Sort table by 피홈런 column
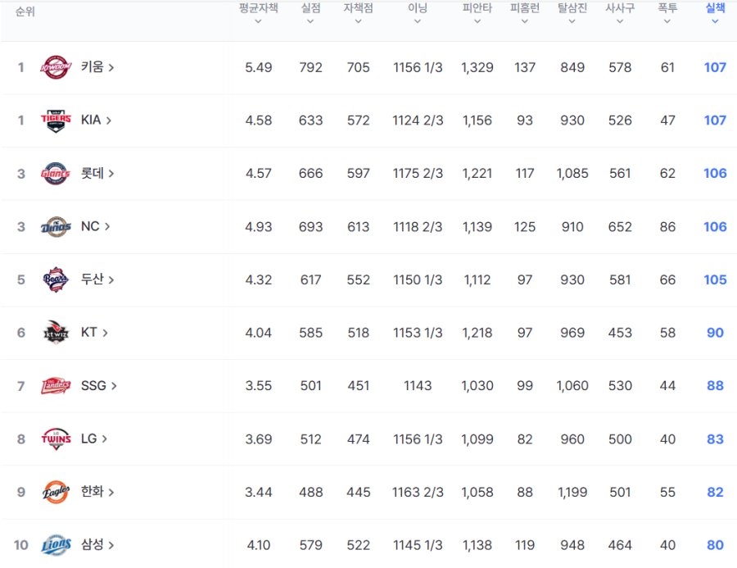 (525, 13)
